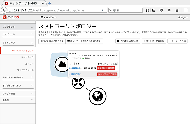The height and width of the screenshot is (124, 190).
Task: Click the network ID value in popup
Action: click(99, 56)
